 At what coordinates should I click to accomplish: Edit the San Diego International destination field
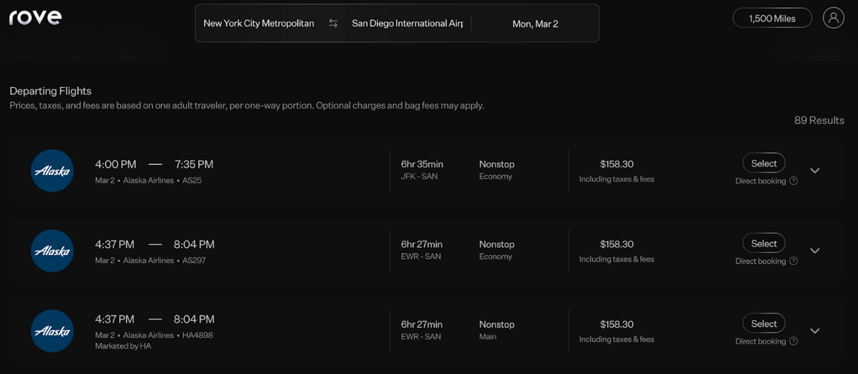407,24
